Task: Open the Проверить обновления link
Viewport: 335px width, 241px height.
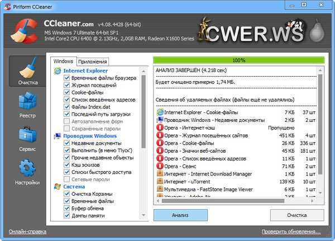Action: 291,231
